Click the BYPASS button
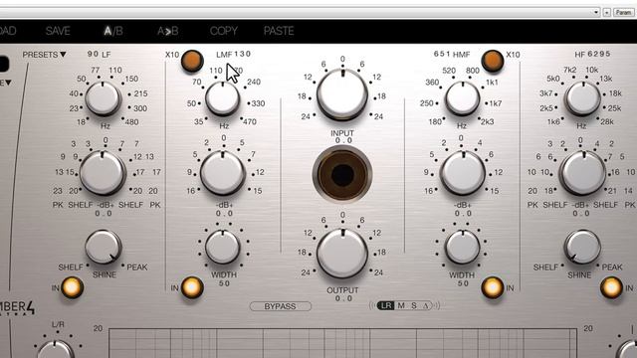Image resolution: width=637 pixels, height=358 pixels. tap(281, 306)
